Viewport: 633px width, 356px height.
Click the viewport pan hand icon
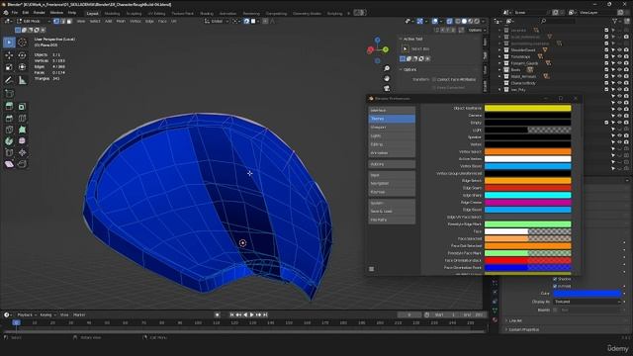387,78
